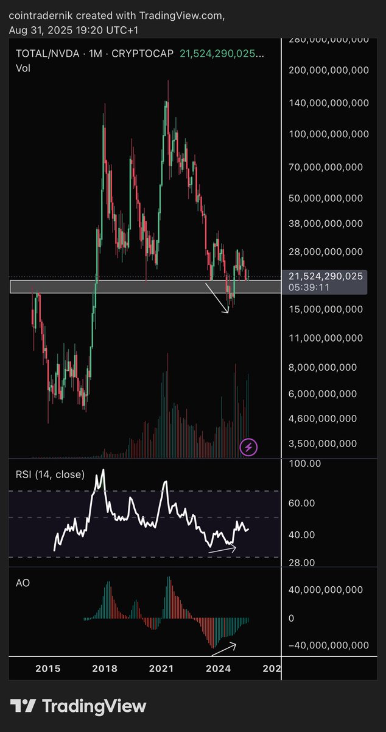Image resolution: width=386 pixels, height=732 pixels.
Task: Select the AO indicator label
Action: [x=23, y=583]
